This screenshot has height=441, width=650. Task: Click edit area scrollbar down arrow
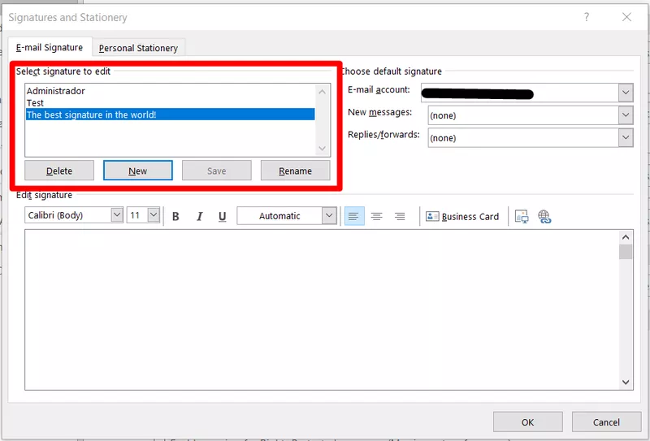[x=626, y=382]
